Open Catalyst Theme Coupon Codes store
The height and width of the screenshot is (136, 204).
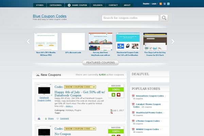click(x=147, y=105)
